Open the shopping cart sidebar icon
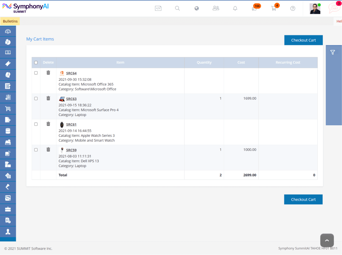The width and height of the screenshot is (342, 255). click(x=8, y=109)
